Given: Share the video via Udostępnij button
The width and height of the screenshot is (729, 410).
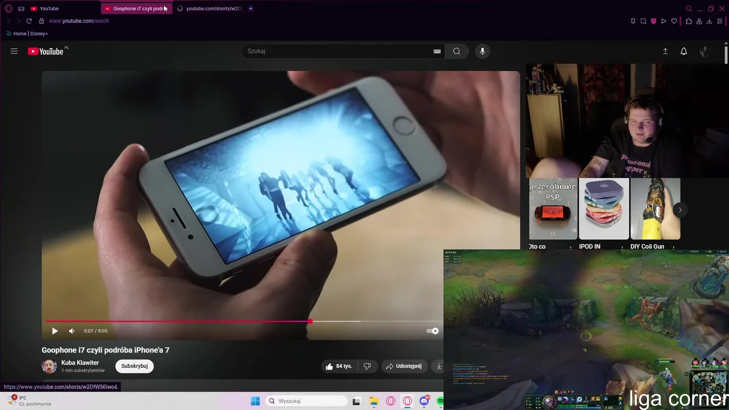Looking at the screenshot, I should (404, 366).
